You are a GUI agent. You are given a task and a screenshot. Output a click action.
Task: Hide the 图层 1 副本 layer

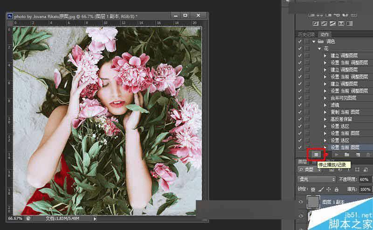(301, 203)
